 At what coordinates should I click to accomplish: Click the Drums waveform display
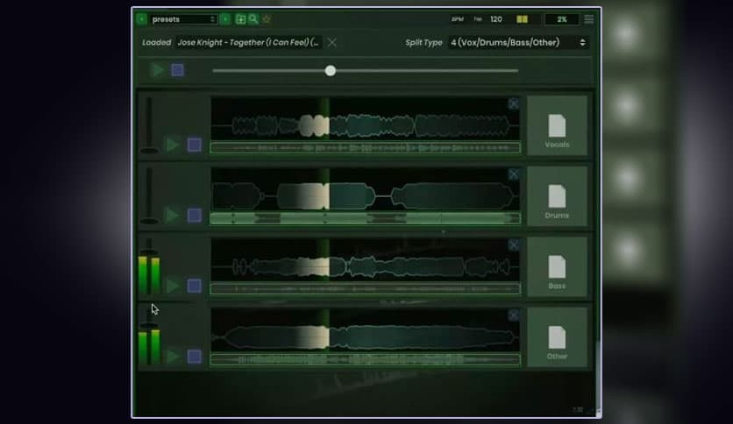pos(365,189)
